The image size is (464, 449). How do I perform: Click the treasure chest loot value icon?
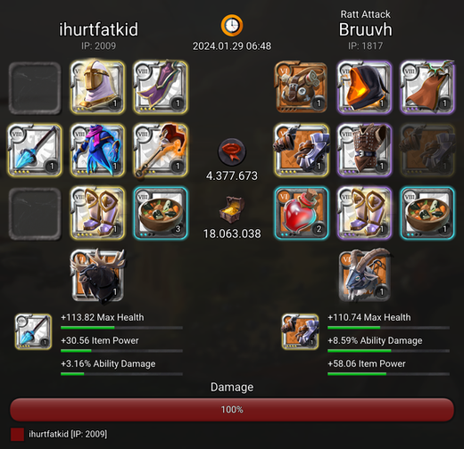coord(232,209)
